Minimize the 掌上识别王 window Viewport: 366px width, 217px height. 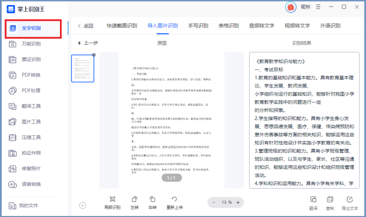click(x=331, y=7)
